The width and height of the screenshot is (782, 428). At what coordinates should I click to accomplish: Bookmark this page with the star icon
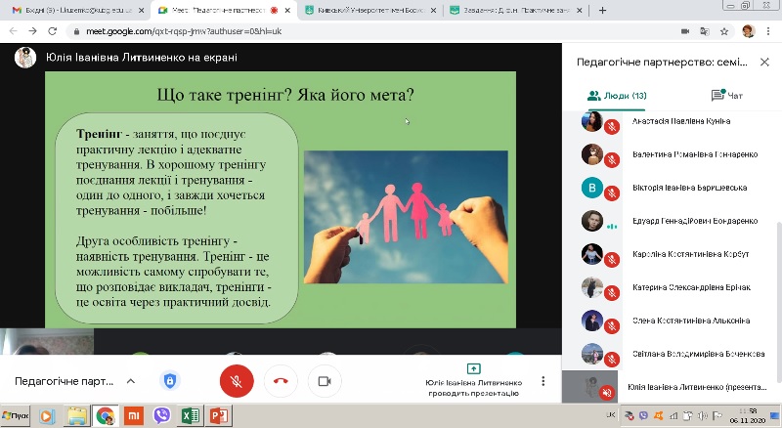tap(724, 31)
